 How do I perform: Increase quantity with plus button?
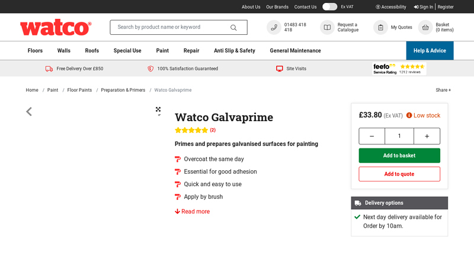point(427,136)
